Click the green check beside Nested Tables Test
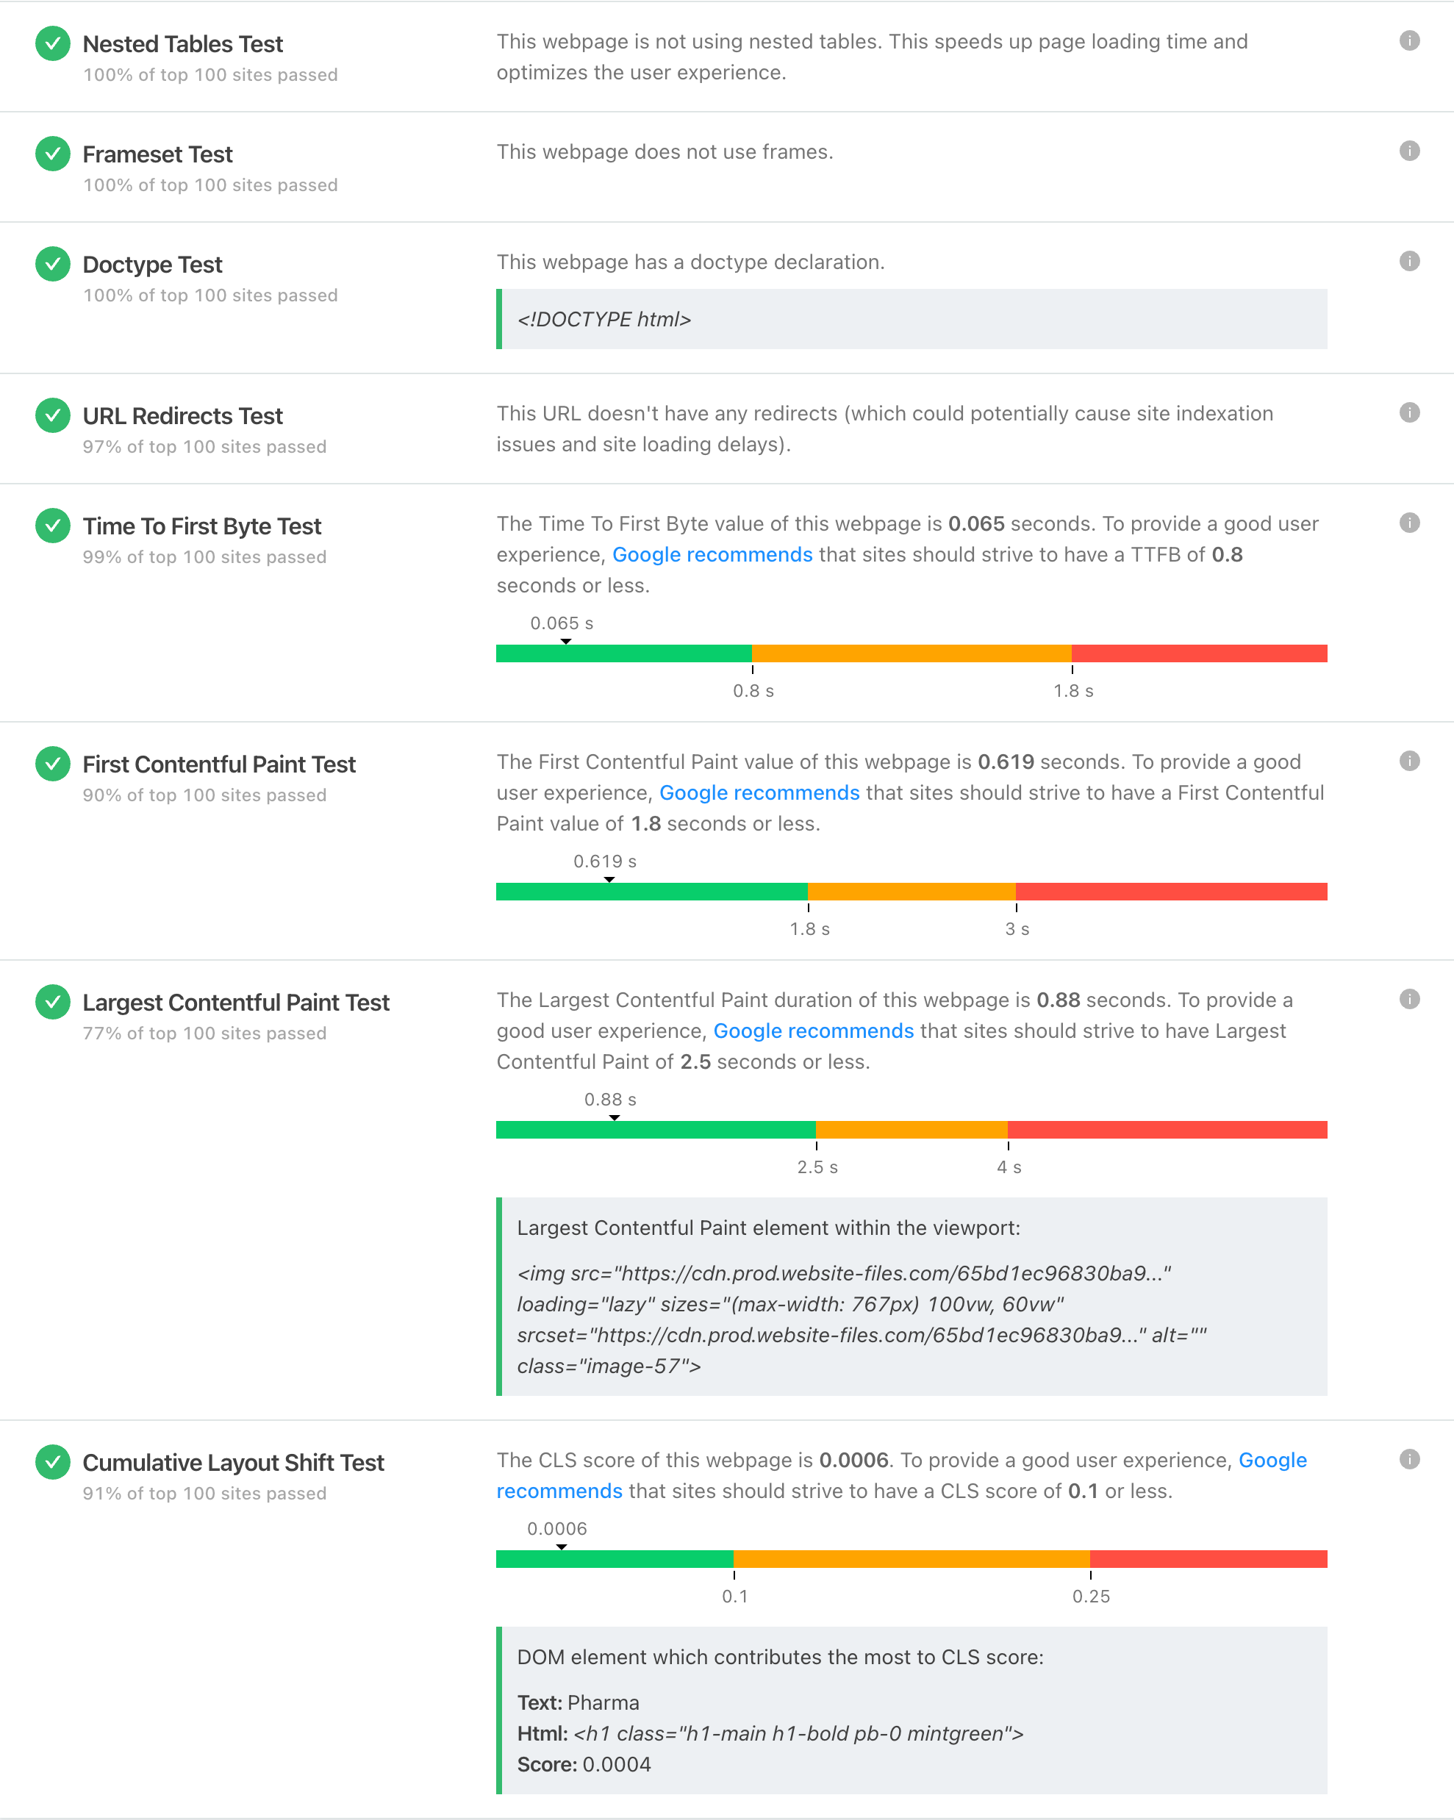This screenshot has width=1454, height=1820. click(x=52, y=44)
